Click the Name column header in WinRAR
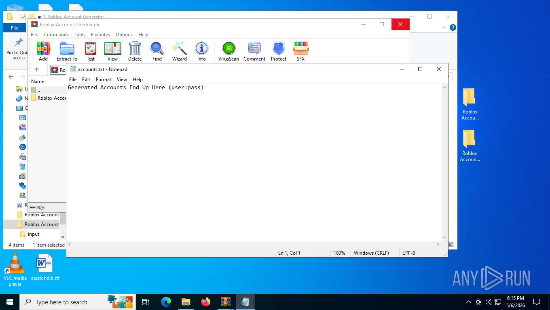 [47, 82]
